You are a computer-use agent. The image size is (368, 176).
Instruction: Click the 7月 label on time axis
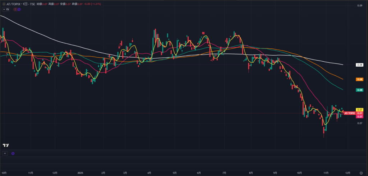[x=224, y=172]
